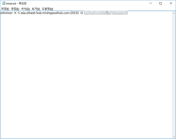This screenshot has height=139, width=176.
Task: Close the miner.txt Notepad window
Action: [x=171, y=3]
